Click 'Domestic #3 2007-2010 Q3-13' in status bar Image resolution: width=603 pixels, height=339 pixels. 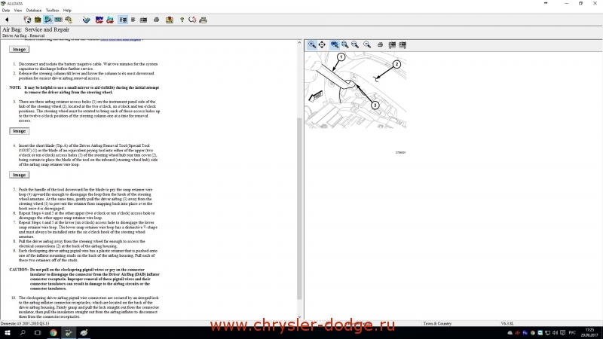(25, 324)
